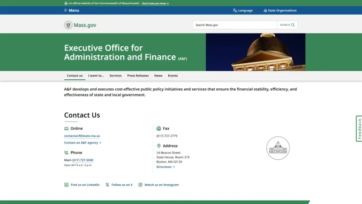Click the search magnifier icon
Image resolution: width=362 pixels, height=204 pixels.
tap(293, 25)
